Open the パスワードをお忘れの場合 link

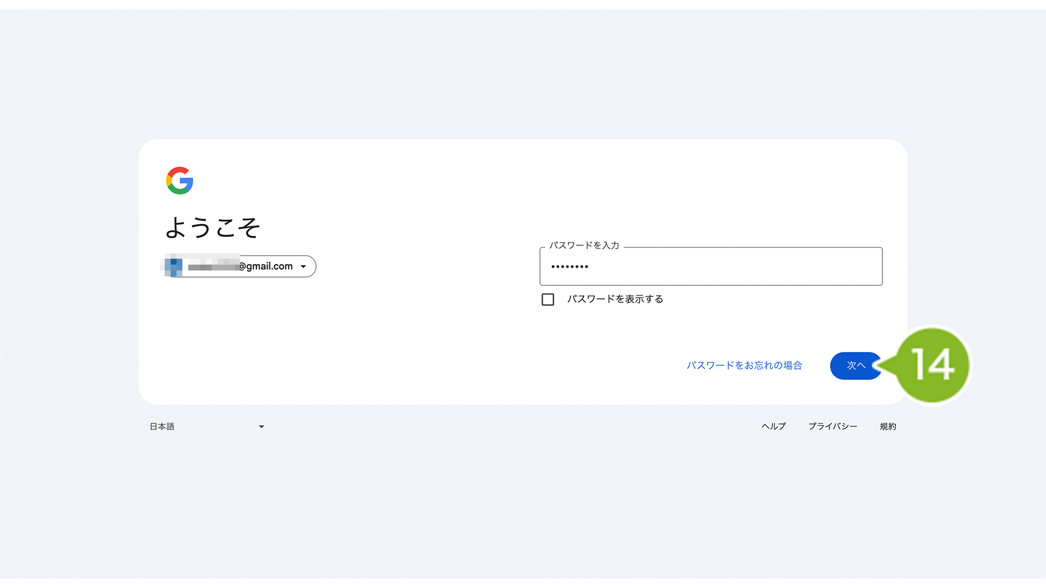click(744, 365)
